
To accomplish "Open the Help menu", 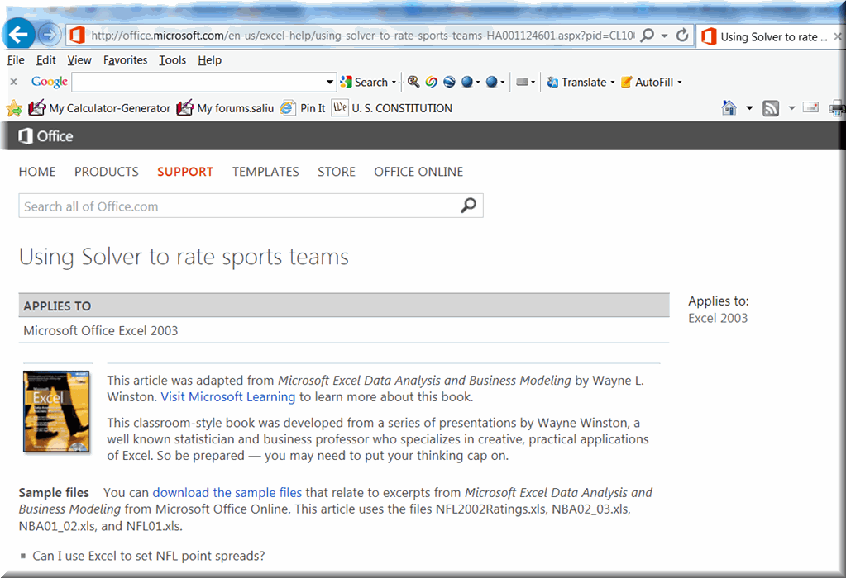I will [x=209, y=60].
